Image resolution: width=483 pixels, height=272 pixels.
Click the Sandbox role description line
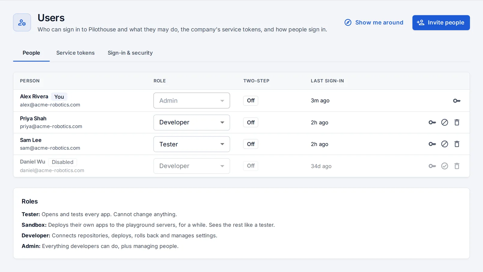click(148, 225)
